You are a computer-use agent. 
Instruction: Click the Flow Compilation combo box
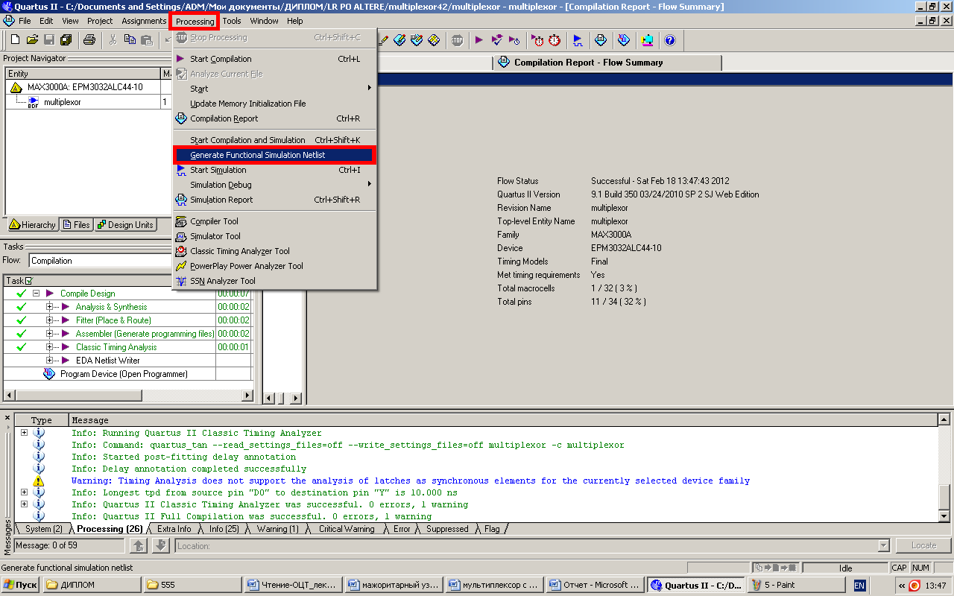[x=101, y=261]
